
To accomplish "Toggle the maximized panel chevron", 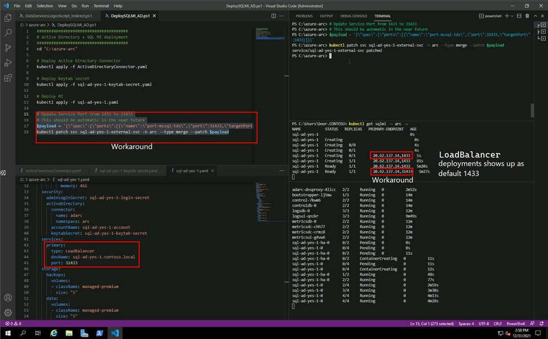I will pos(535,16).
